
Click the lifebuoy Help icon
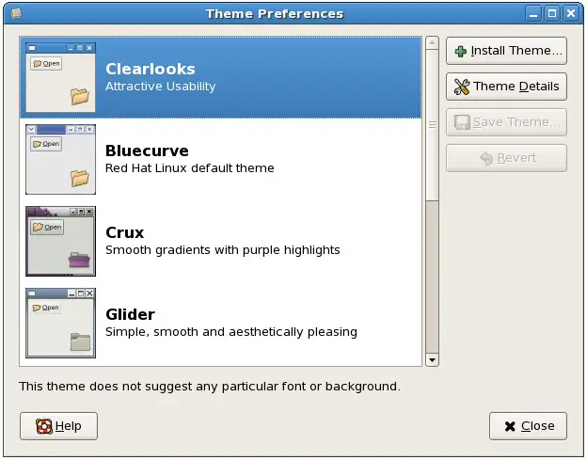click(43, 426)
